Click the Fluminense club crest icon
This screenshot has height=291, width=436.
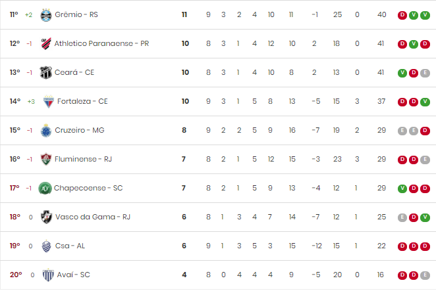pyautogui.click(x=46, y=159)
